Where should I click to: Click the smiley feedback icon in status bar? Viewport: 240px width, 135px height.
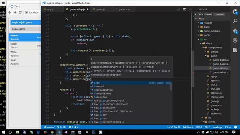point(235,127)
